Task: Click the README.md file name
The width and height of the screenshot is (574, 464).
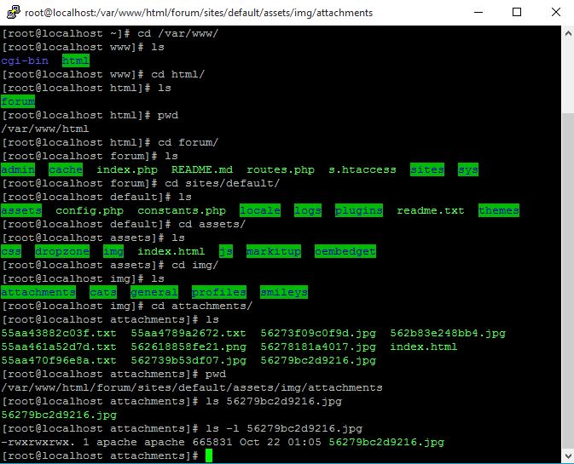Action: [202, 169]
